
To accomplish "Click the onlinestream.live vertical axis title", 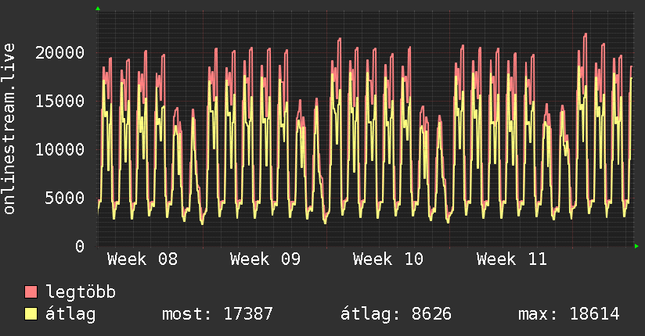I will pyautogui.click(x=9, y=129).
